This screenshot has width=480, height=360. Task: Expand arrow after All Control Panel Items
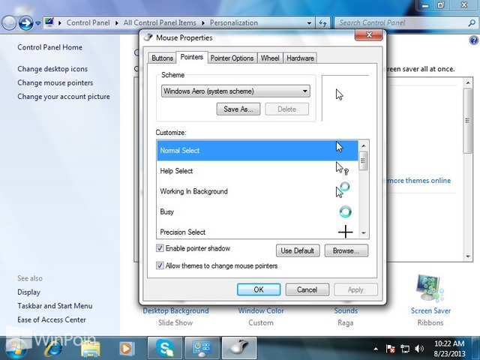(x=203, y=23)
